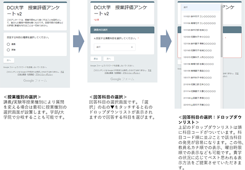Screen dimensions: 245x170
Task: Select the 講義 radio option
Action: pyautogui.click(x=8, y=44)
